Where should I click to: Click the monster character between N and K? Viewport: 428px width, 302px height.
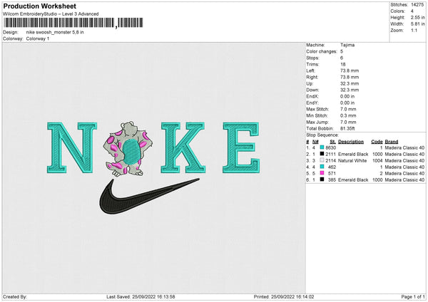point(128,149)
